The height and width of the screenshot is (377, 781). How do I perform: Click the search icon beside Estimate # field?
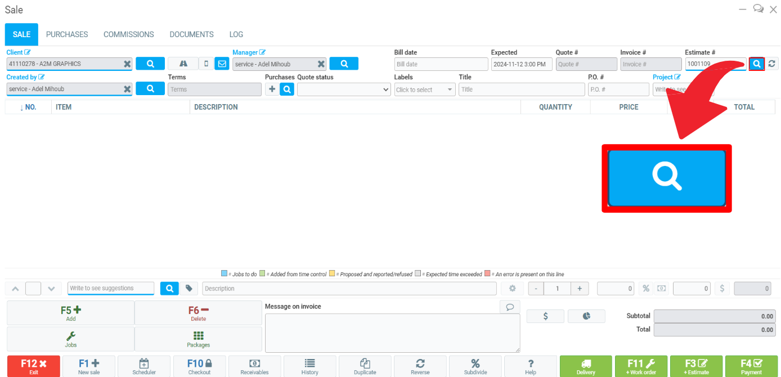coord(757,64)
